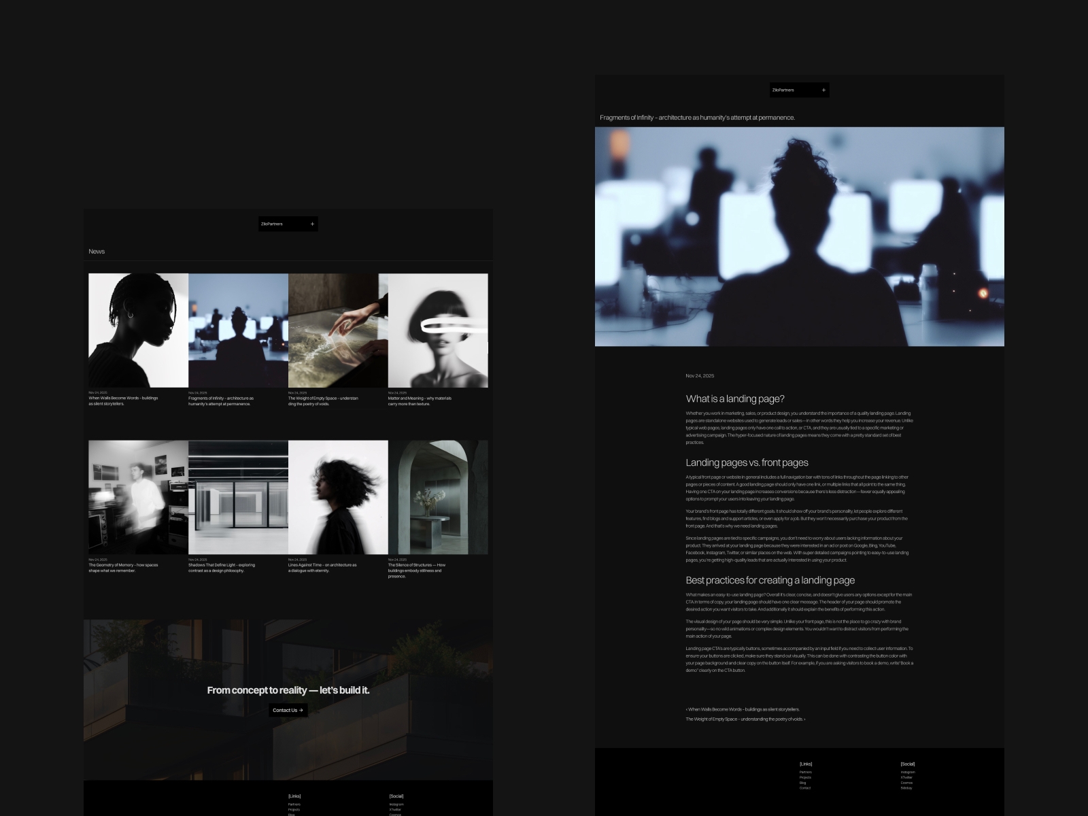The image size is (1088, 816).
Task: Open the plus menu icon on the article page header
Action: 823,89
